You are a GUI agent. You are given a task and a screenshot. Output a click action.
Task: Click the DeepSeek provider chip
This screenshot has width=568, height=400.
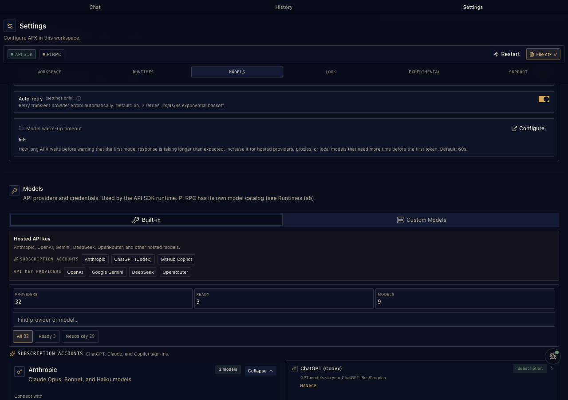coord(143,272)
